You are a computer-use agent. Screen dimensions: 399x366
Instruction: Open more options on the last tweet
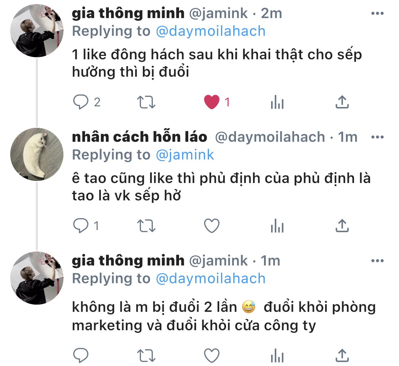pyautogui.click(x=378, y=261)
